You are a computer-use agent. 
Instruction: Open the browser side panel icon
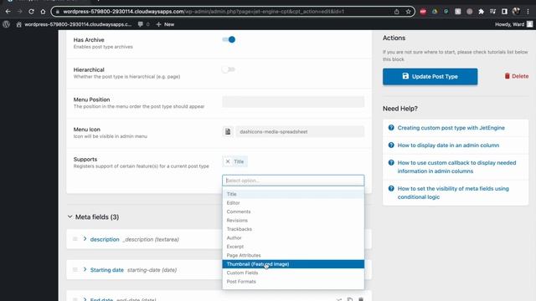(504, 12)
